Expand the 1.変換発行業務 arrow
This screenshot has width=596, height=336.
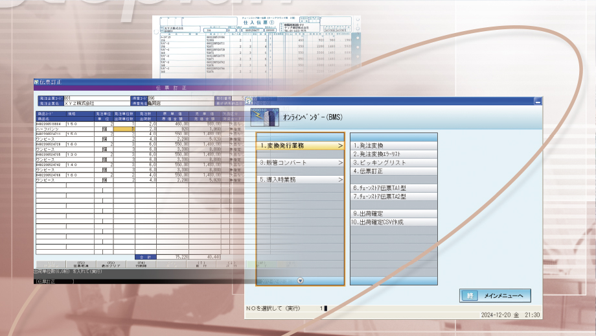(339, 146)
